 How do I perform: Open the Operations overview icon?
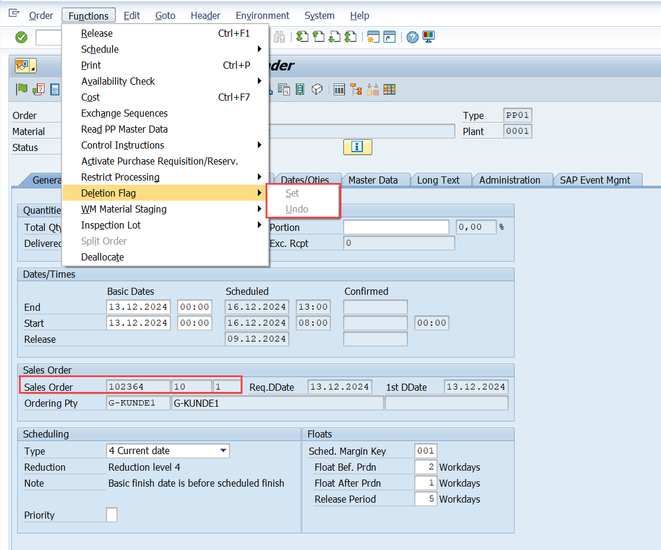click(x=300, y=89)
